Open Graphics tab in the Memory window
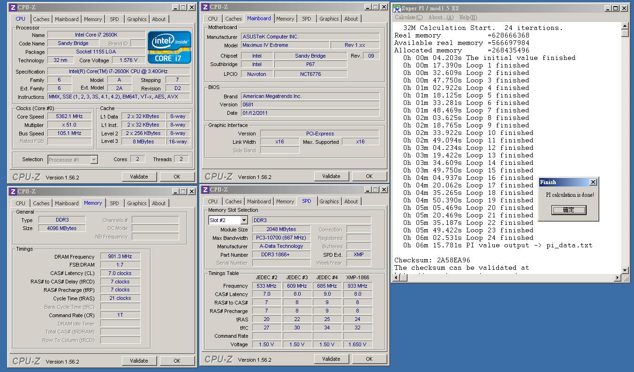The height and width of the screenshot is (372, 634). click(x=137, y=203)
